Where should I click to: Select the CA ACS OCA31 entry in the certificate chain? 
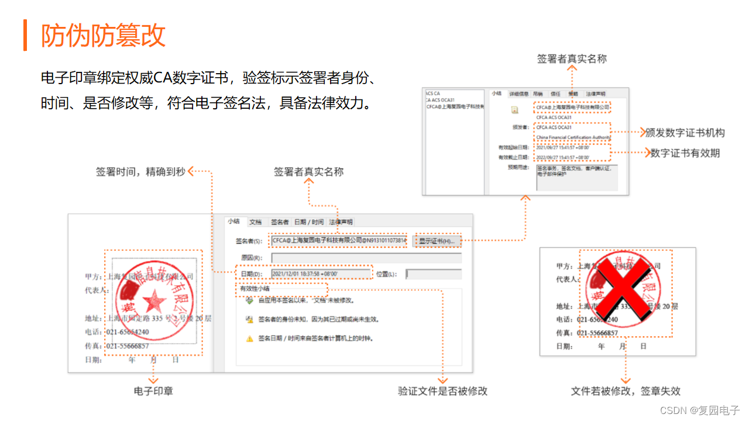pyautogui.click(x=439, y=100)
